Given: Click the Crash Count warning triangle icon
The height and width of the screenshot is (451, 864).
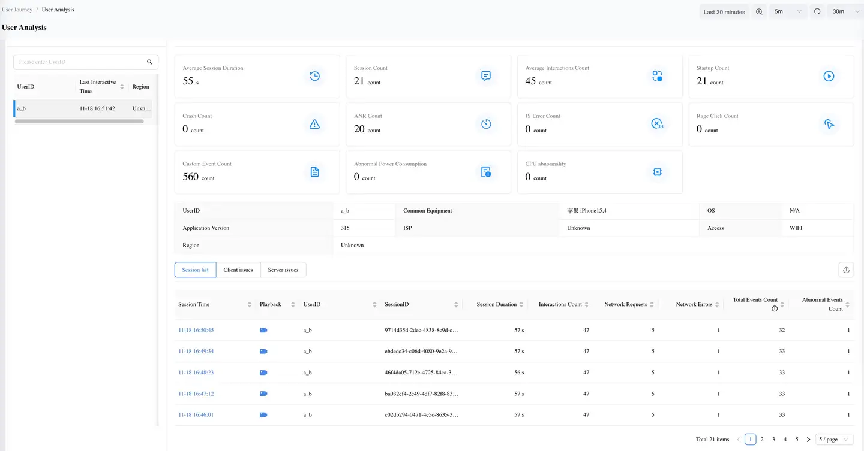Looking at the screenshot, I should [x=314, y=124].
